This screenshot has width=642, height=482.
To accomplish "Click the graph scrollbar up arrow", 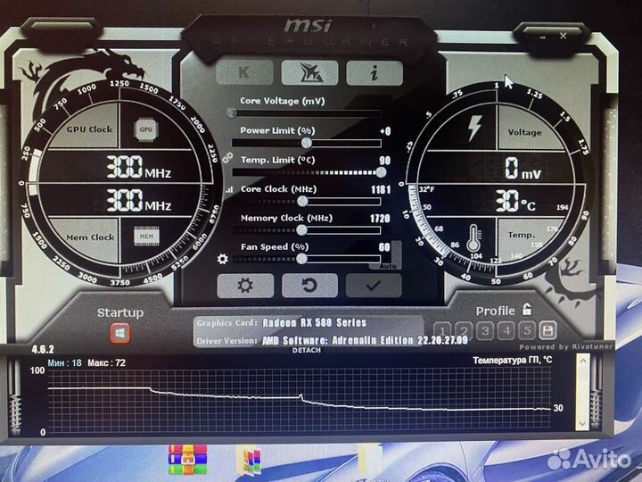I will (x=582, y=361).
